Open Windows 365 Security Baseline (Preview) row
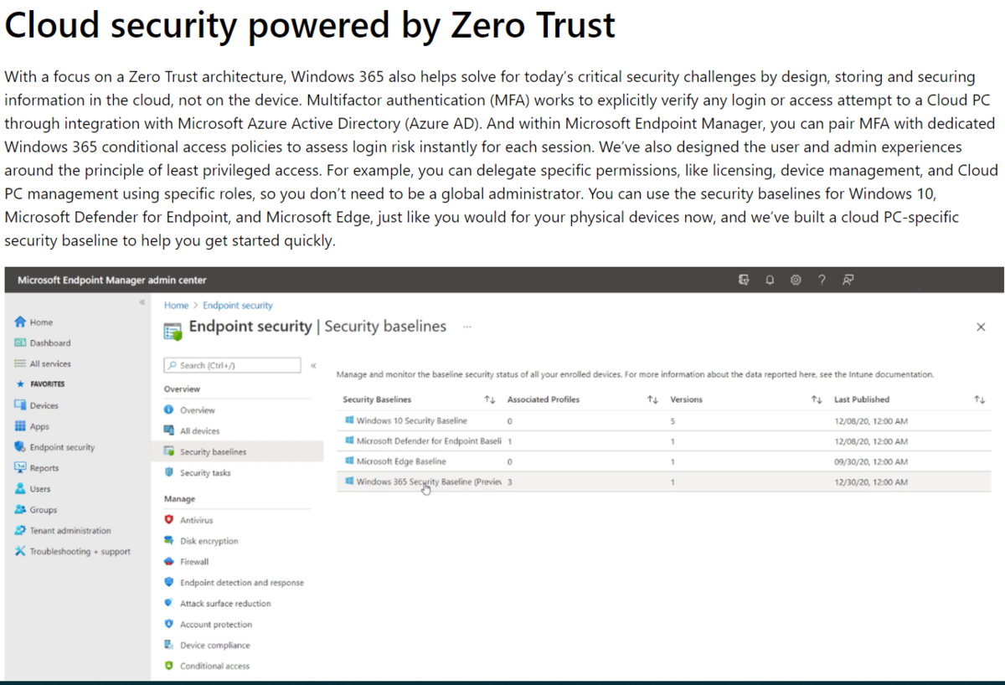The image size is (1005, 685). [x=662, y=482]
